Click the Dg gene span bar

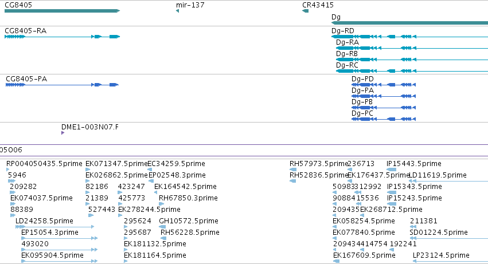pyautogui.click(x=409, y=23)
